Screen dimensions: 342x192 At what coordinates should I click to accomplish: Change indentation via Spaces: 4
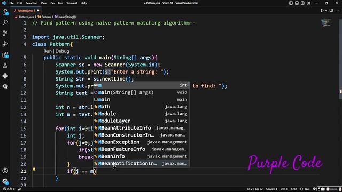(x=271, y=189)
